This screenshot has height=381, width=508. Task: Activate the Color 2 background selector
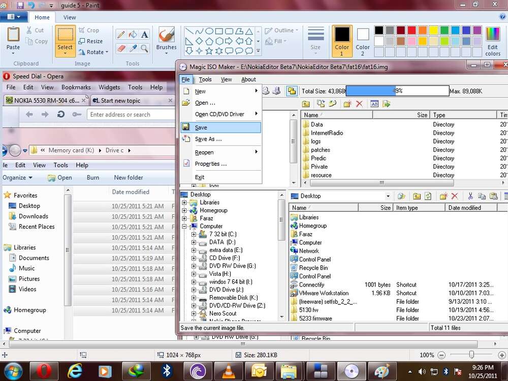pyautogui.click(x=363, y=42)
